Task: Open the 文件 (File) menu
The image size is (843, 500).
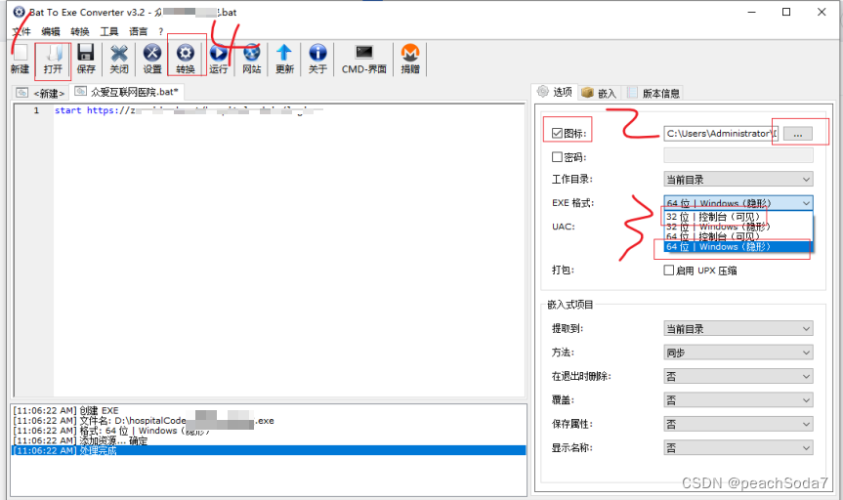Action: point(21,31)
